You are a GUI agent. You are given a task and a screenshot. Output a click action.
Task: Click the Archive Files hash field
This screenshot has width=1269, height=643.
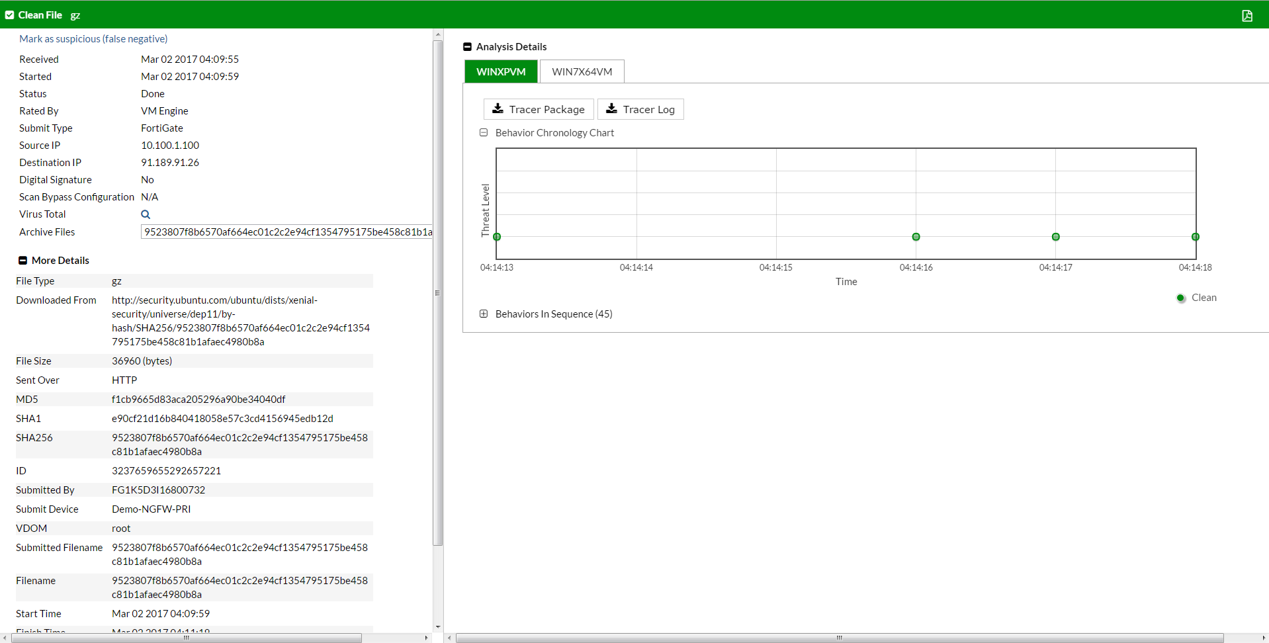point(286,232)
